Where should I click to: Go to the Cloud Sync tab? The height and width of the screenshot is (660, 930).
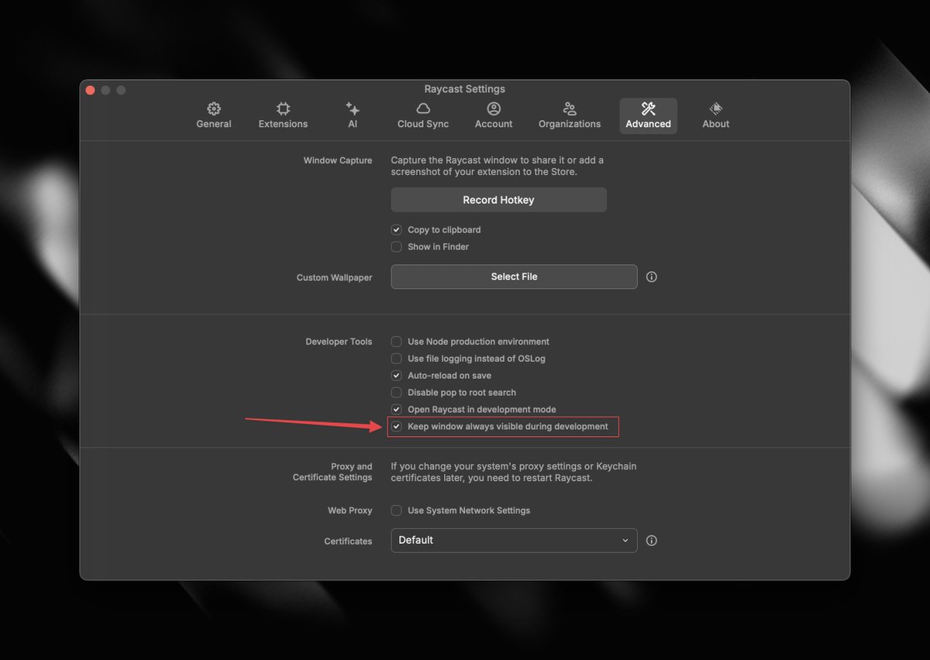point(423,115)
